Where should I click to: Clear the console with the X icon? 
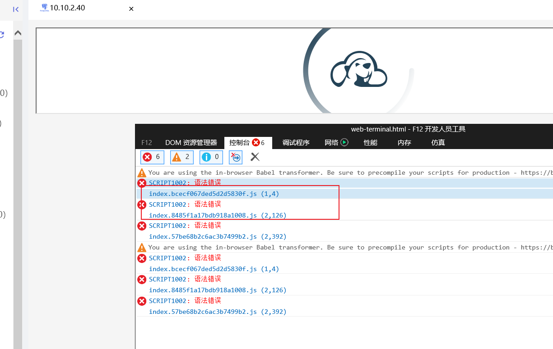[x=255, y=157]
